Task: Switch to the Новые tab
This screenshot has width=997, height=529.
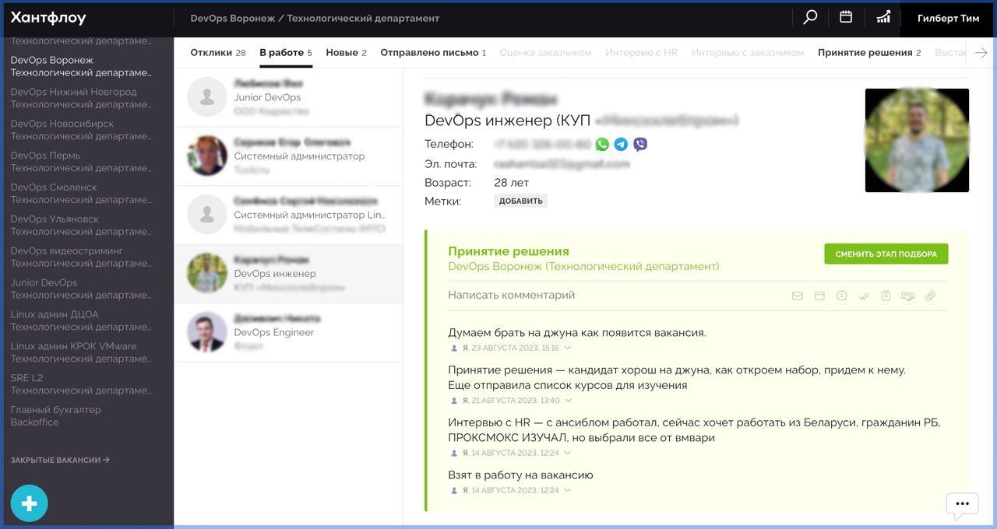Action: point(347,53)
